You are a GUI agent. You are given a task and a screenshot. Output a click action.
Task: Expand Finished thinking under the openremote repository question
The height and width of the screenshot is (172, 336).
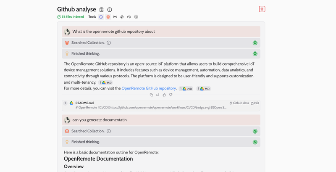point(161,53)
